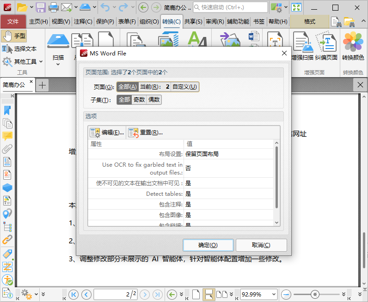Select Current (当前(R)) page option
The image size is (368, 302).
point(154,87)
